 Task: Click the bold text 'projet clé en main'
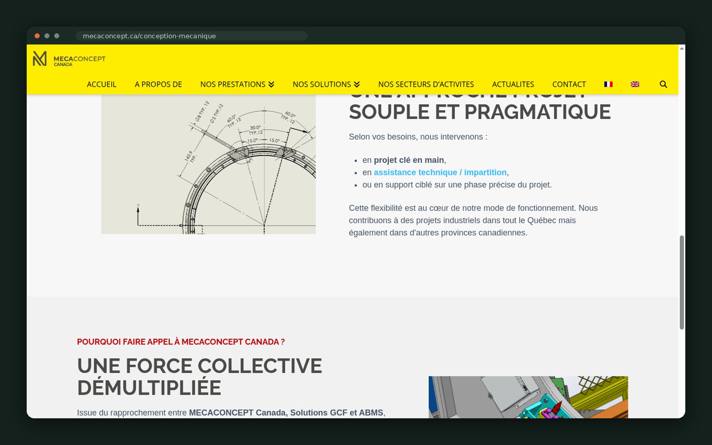[x=409, y=160]
